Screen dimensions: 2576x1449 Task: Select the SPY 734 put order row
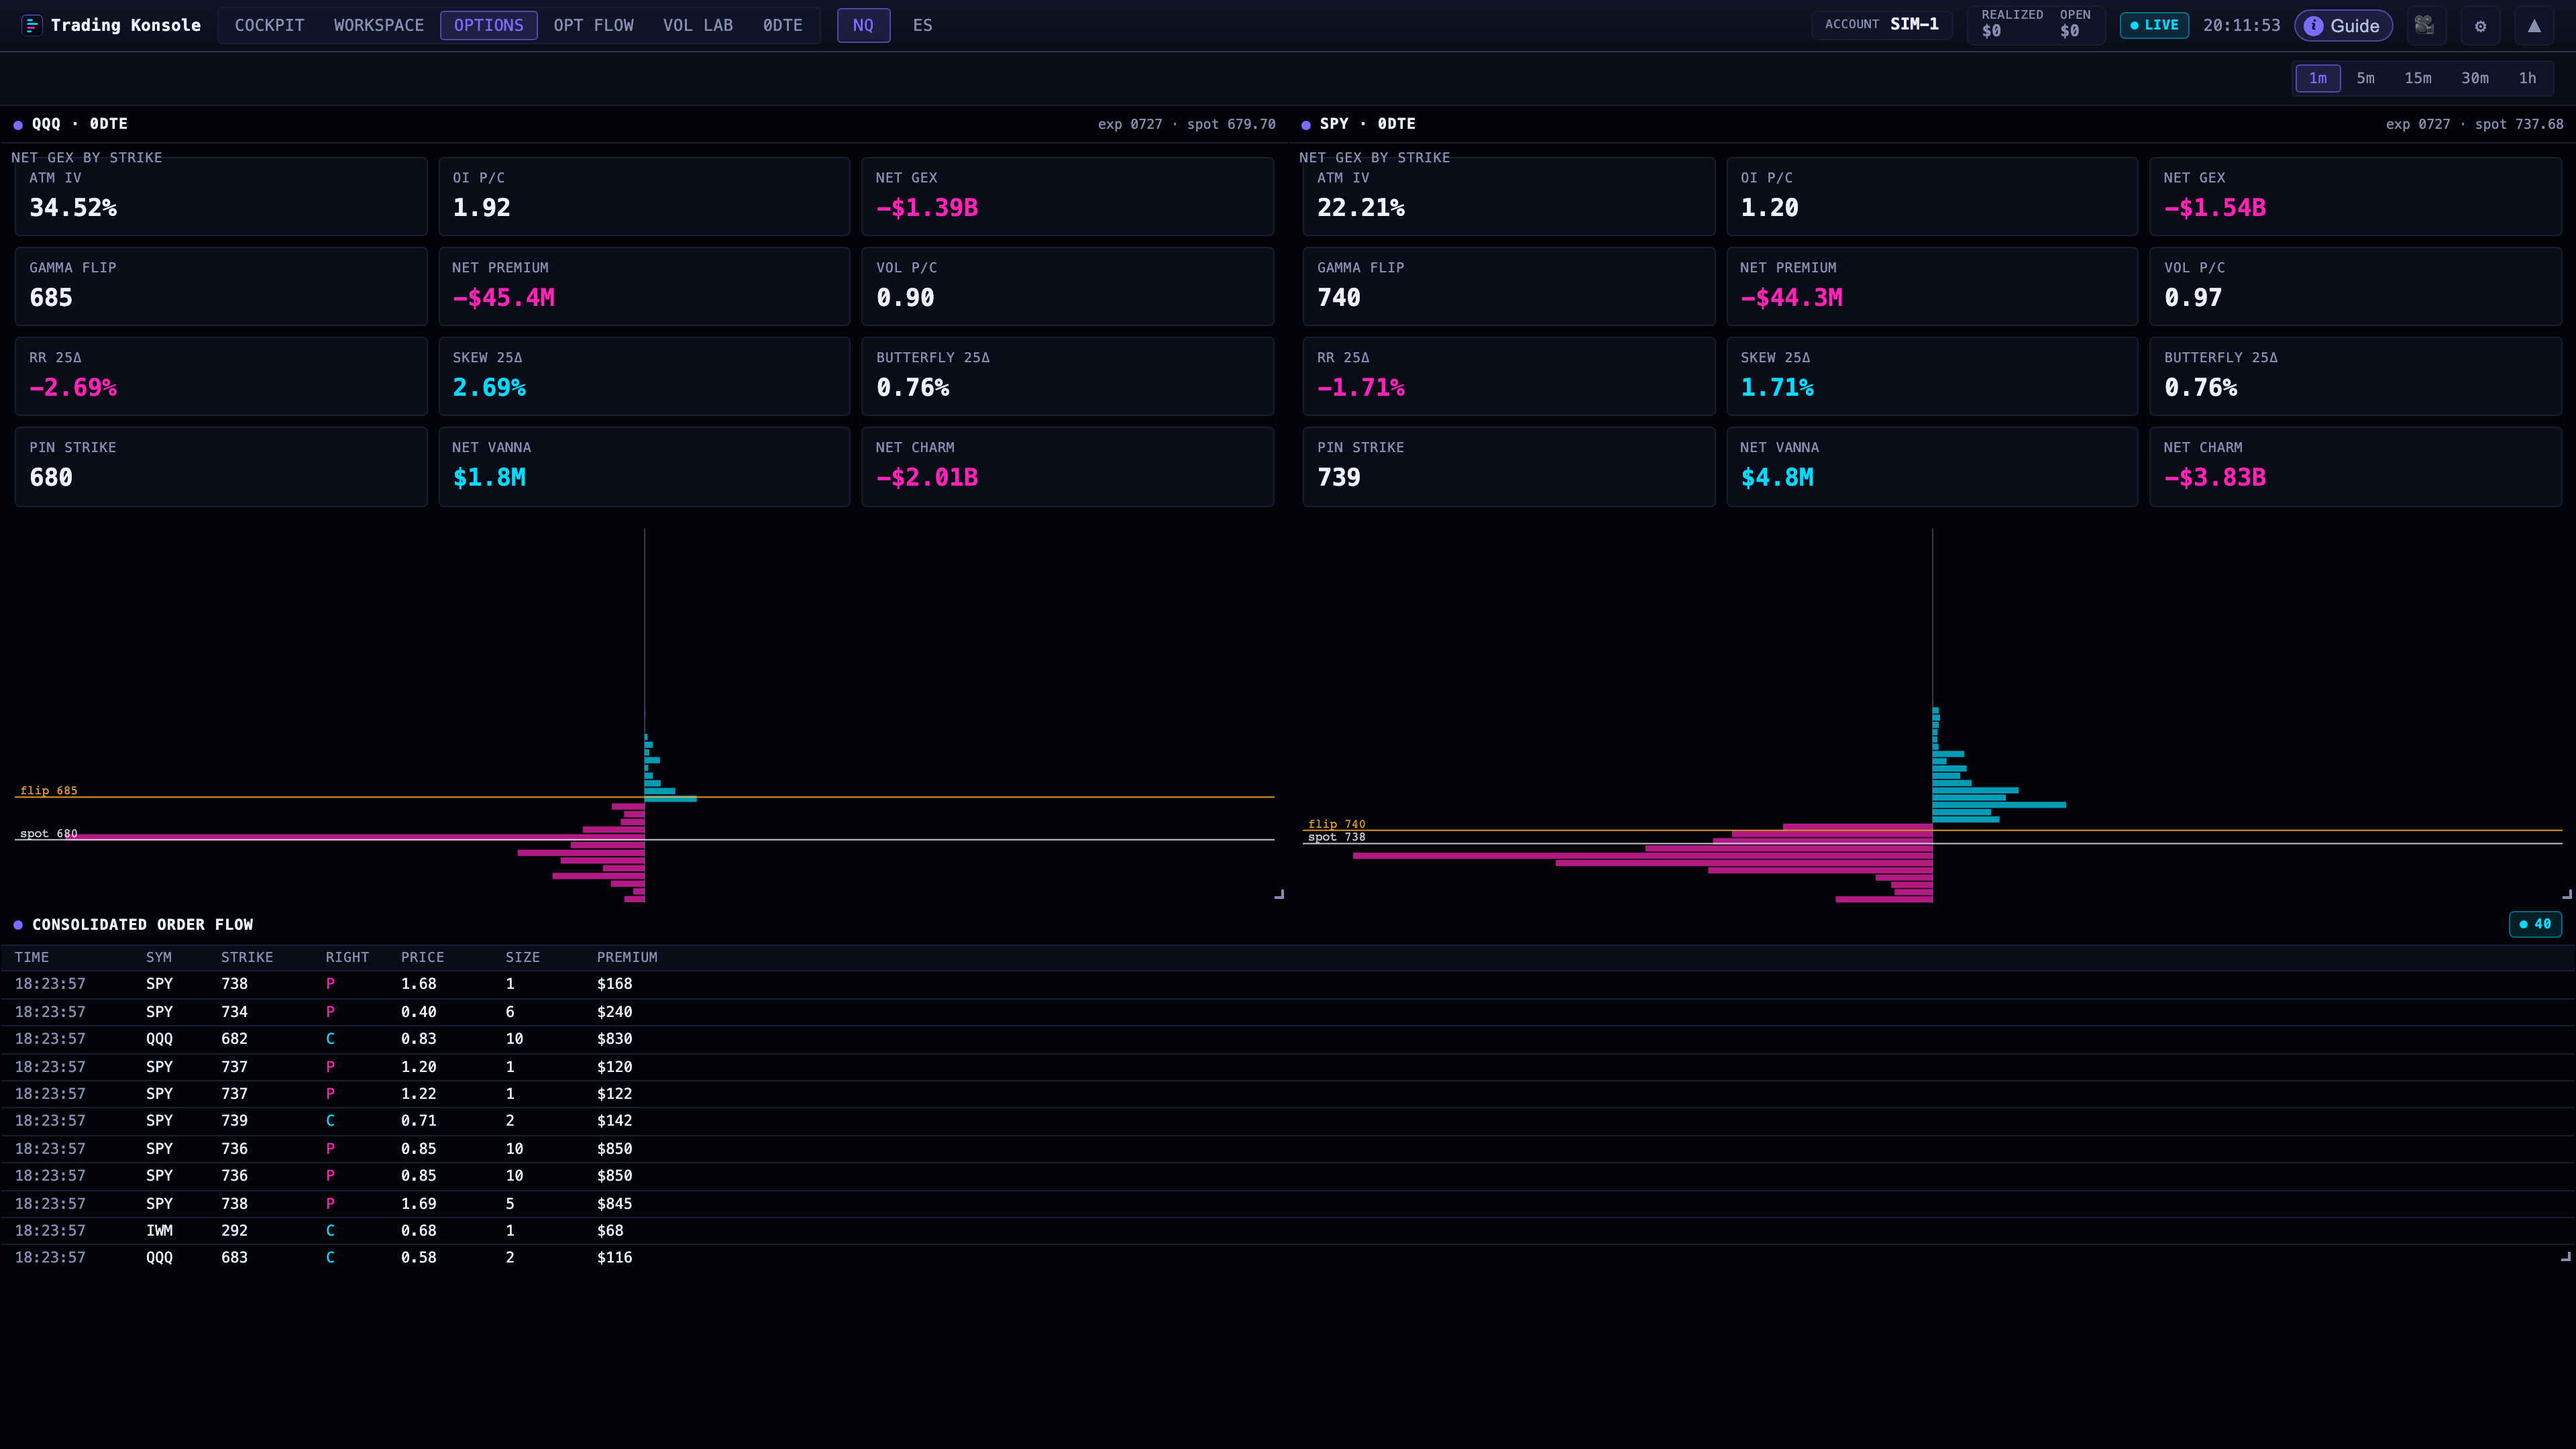point(1288,1012)
